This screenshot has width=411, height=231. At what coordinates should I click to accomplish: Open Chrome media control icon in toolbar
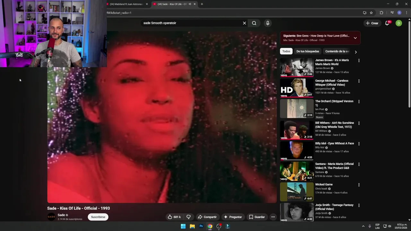click(x=392, y=13)
